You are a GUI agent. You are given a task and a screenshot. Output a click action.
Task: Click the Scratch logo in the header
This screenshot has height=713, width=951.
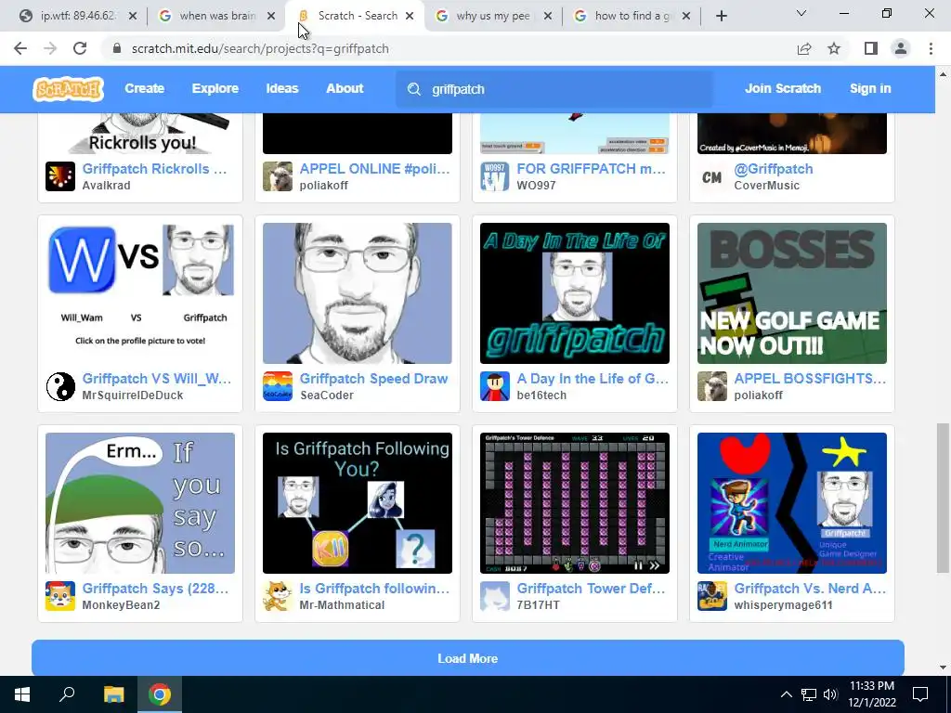coord(68,89)
